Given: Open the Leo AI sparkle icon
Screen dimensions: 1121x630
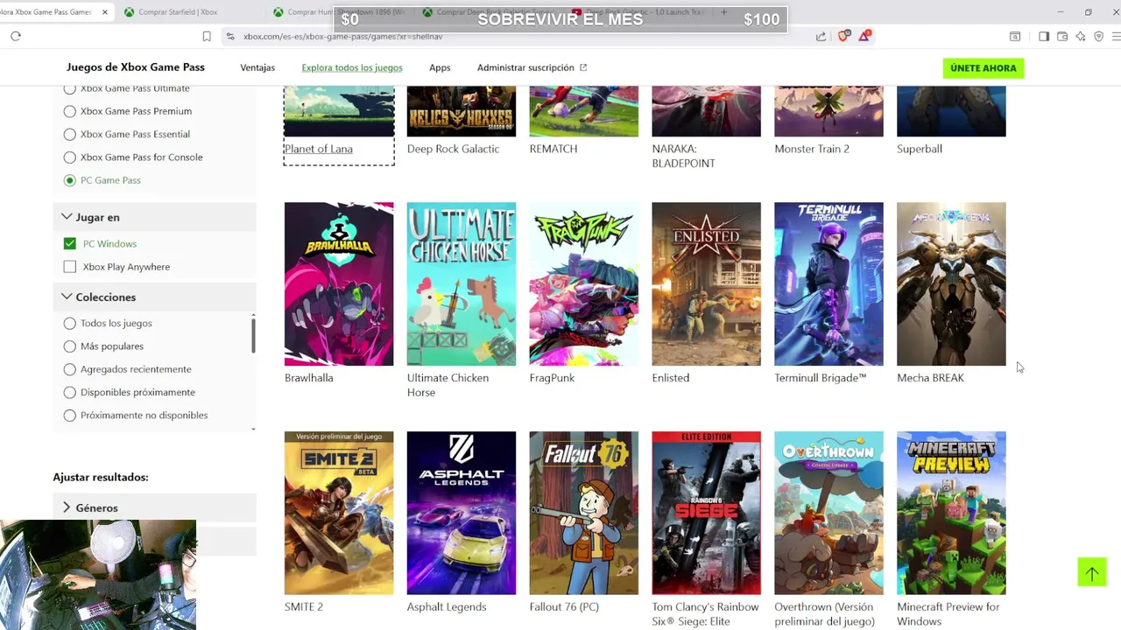Looking at the screenshot, I should (x=1080, y=36).
